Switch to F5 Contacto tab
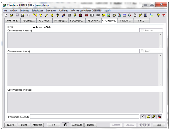Viewport: 170px width, 130px height. [77, 21]
